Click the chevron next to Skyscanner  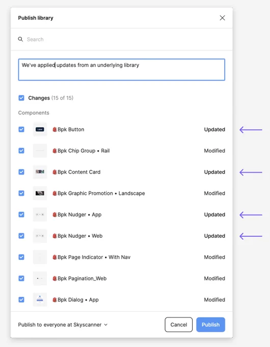pos(105,325)
